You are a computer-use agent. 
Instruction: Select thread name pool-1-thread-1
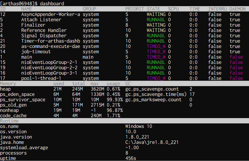tap(41, 78)
